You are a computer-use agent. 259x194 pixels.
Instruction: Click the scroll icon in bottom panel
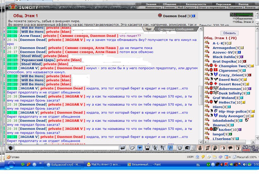(208, 148)
